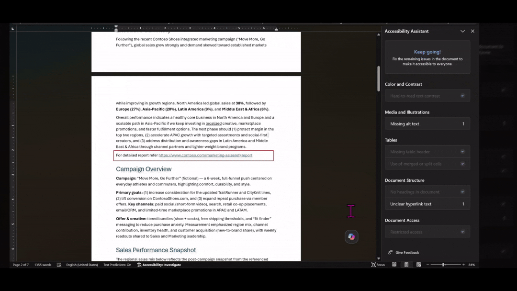517x291 pixels.
Task: Collapse the Accessibility Assistant pane options chevron
Action: (462, 31)
